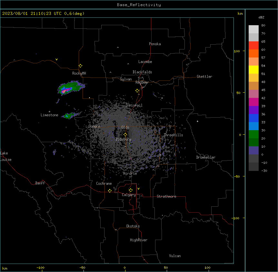
Task: Click the Drumheller town label
Action: [206, 157]
